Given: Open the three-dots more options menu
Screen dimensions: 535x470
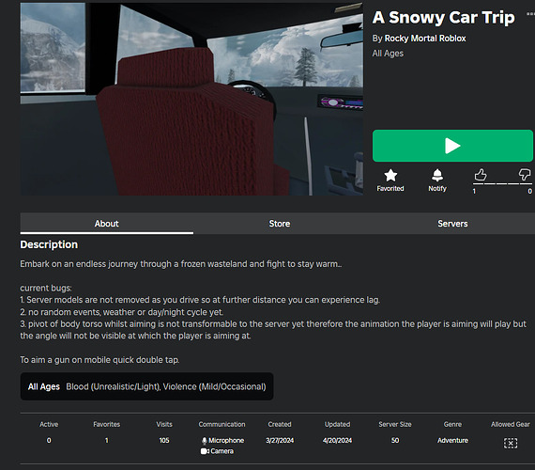Looking at the screenshot, I should pos(530,14).
